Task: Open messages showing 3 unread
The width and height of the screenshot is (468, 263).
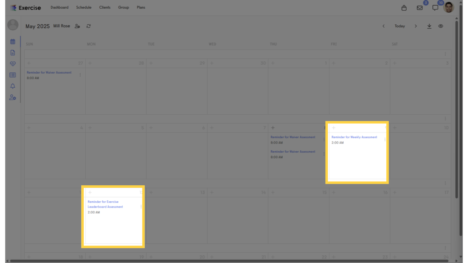Action: coord(419,8)
